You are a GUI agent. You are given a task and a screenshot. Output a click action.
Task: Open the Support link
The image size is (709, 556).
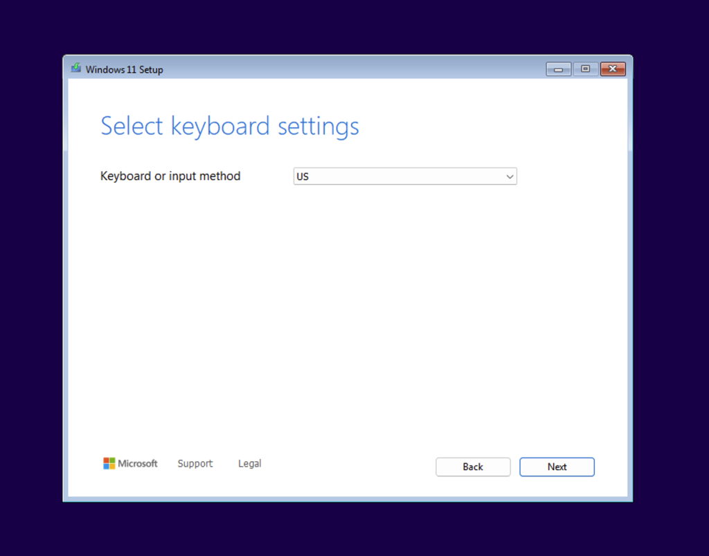point(195,464)
